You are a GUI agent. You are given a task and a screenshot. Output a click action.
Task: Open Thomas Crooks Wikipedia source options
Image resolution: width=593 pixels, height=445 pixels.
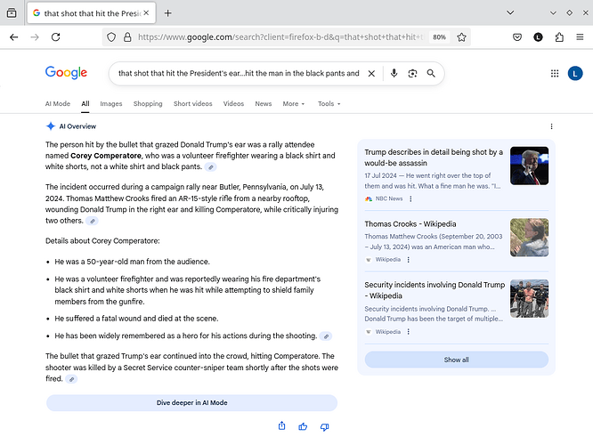408,260
